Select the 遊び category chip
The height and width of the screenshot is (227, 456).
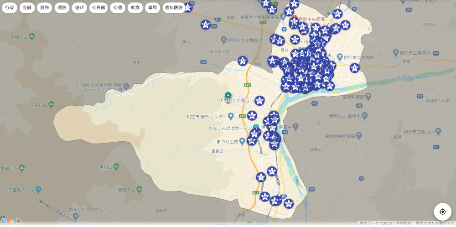(x=79, y=8)
